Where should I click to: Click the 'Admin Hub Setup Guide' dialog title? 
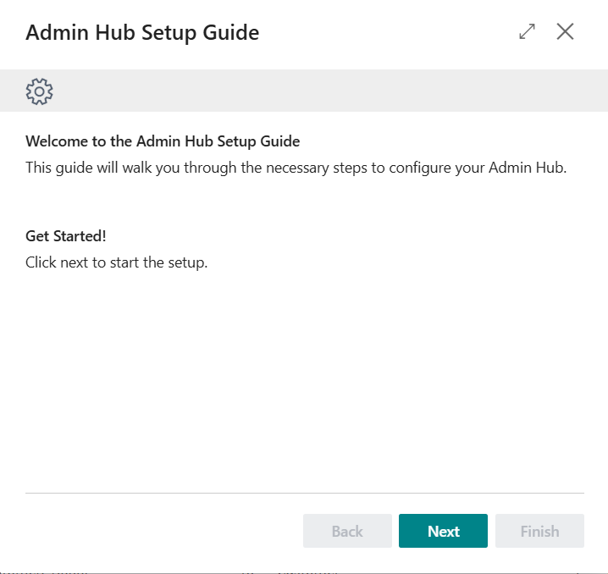pyautogui.click(x=142, y=32)
